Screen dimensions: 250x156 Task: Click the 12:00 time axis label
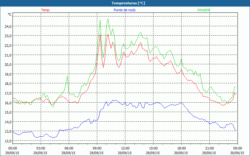point(125,149)
